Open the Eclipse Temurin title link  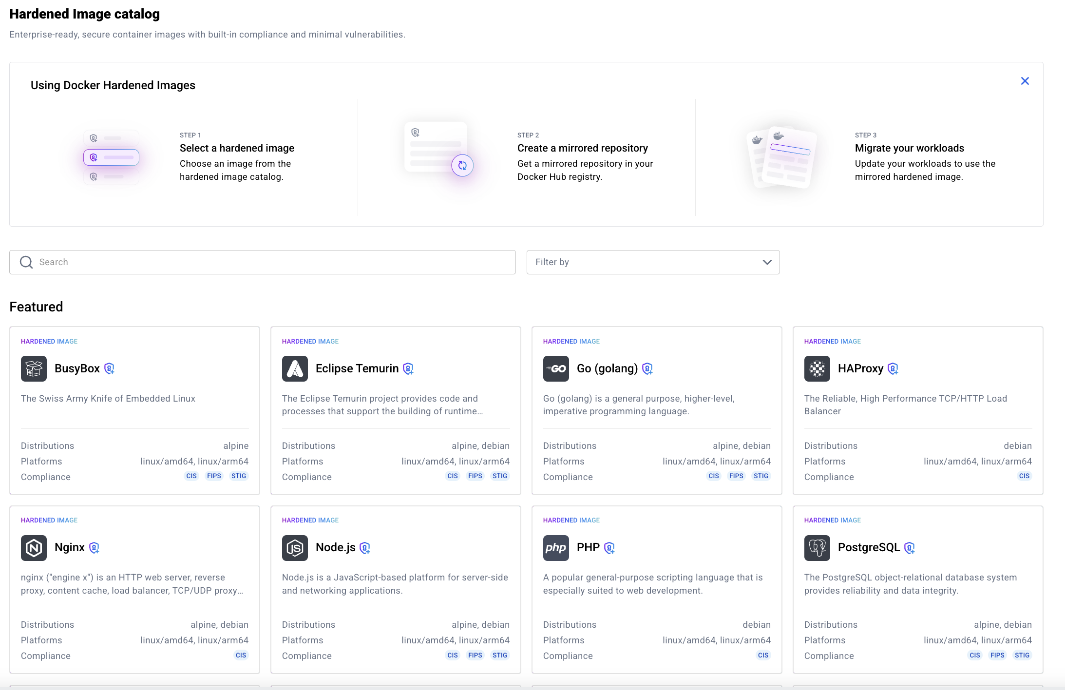357,368
